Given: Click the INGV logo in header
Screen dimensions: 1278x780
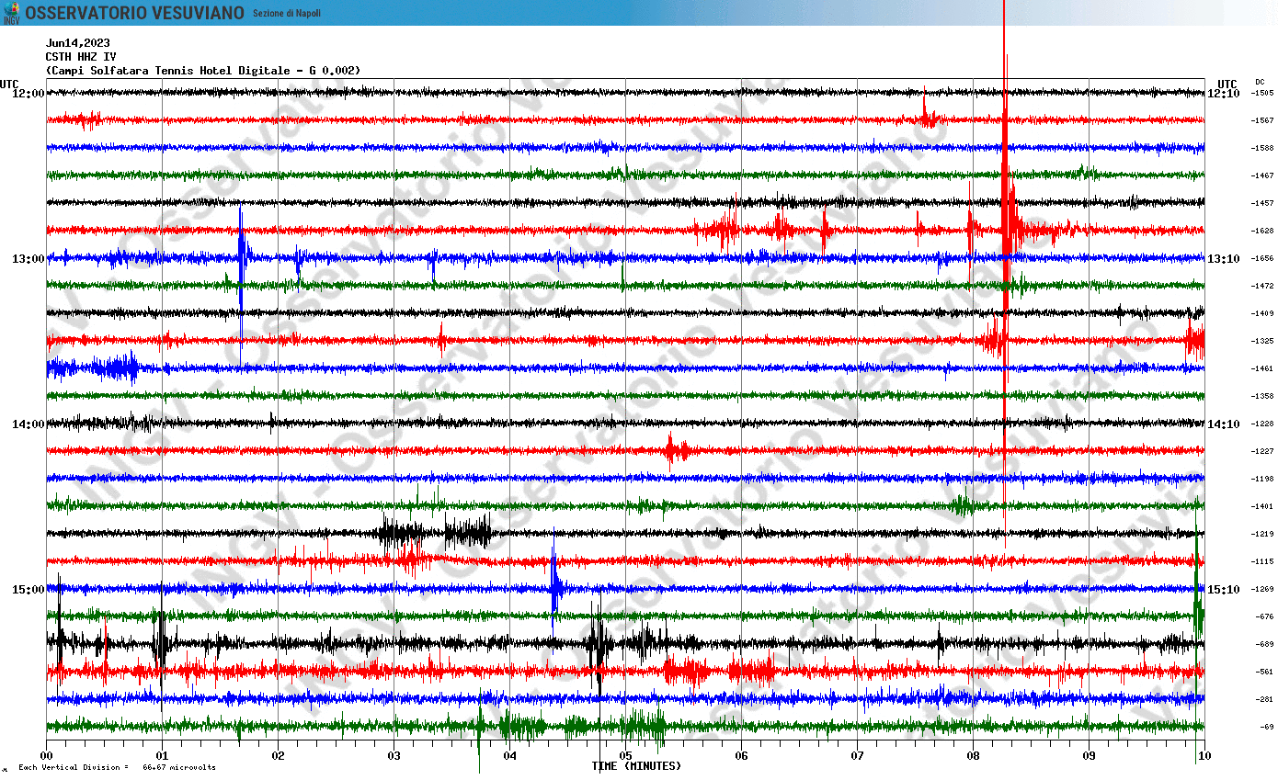Looking at the screenshot, I should (12, 13).
